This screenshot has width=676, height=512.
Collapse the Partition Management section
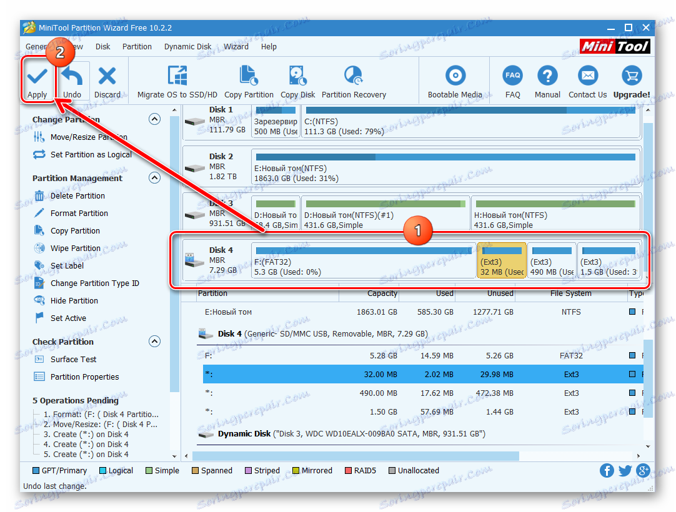[154, 177]
